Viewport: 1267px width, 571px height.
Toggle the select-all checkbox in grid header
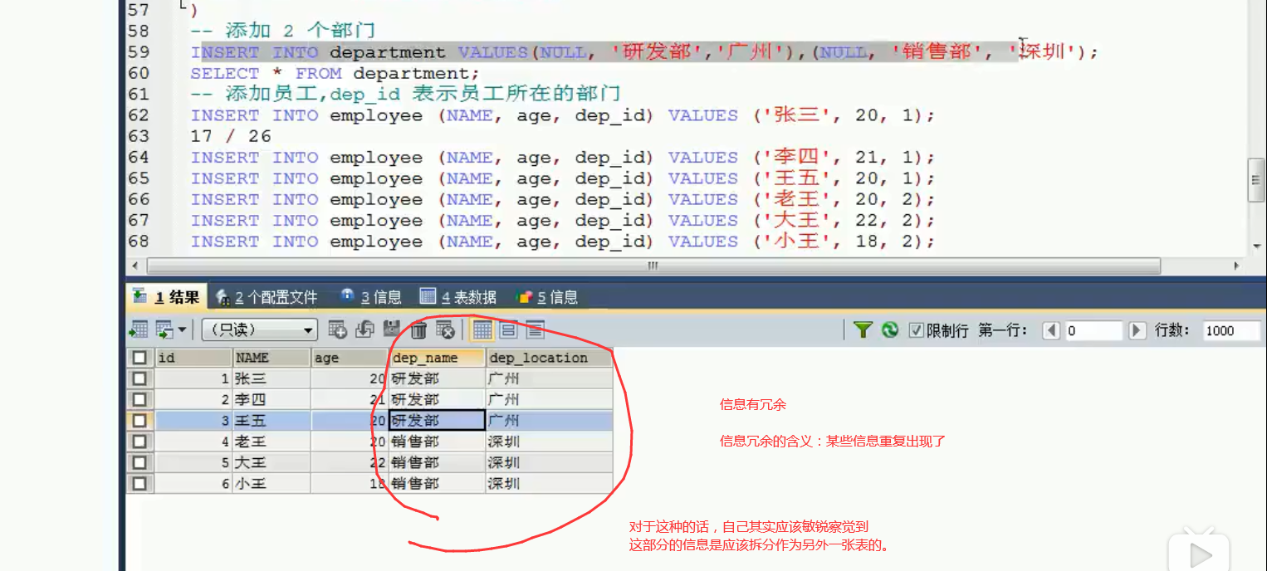click(x=139, y=358)
